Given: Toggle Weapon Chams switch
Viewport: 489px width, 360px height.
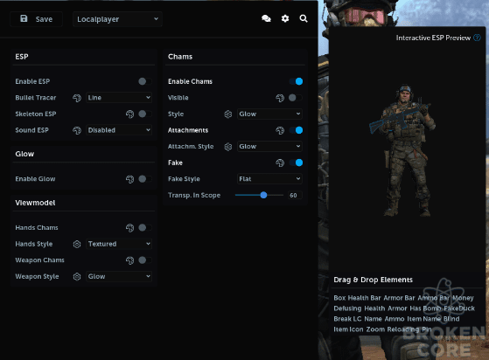Looking at the screenshot, I should click(145, 260).
